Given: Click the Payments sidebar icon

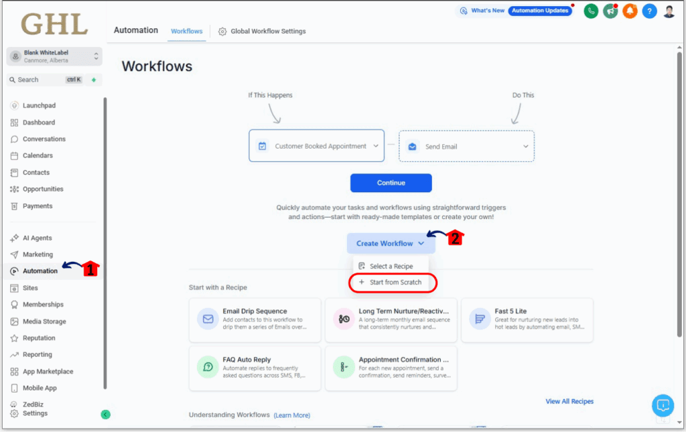Looking at the screenshot, I should [x=15, y=206].
